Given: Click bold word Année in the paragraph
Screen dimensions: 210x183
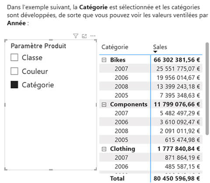Looking at the screenshot, I should [x=16, y=23].
